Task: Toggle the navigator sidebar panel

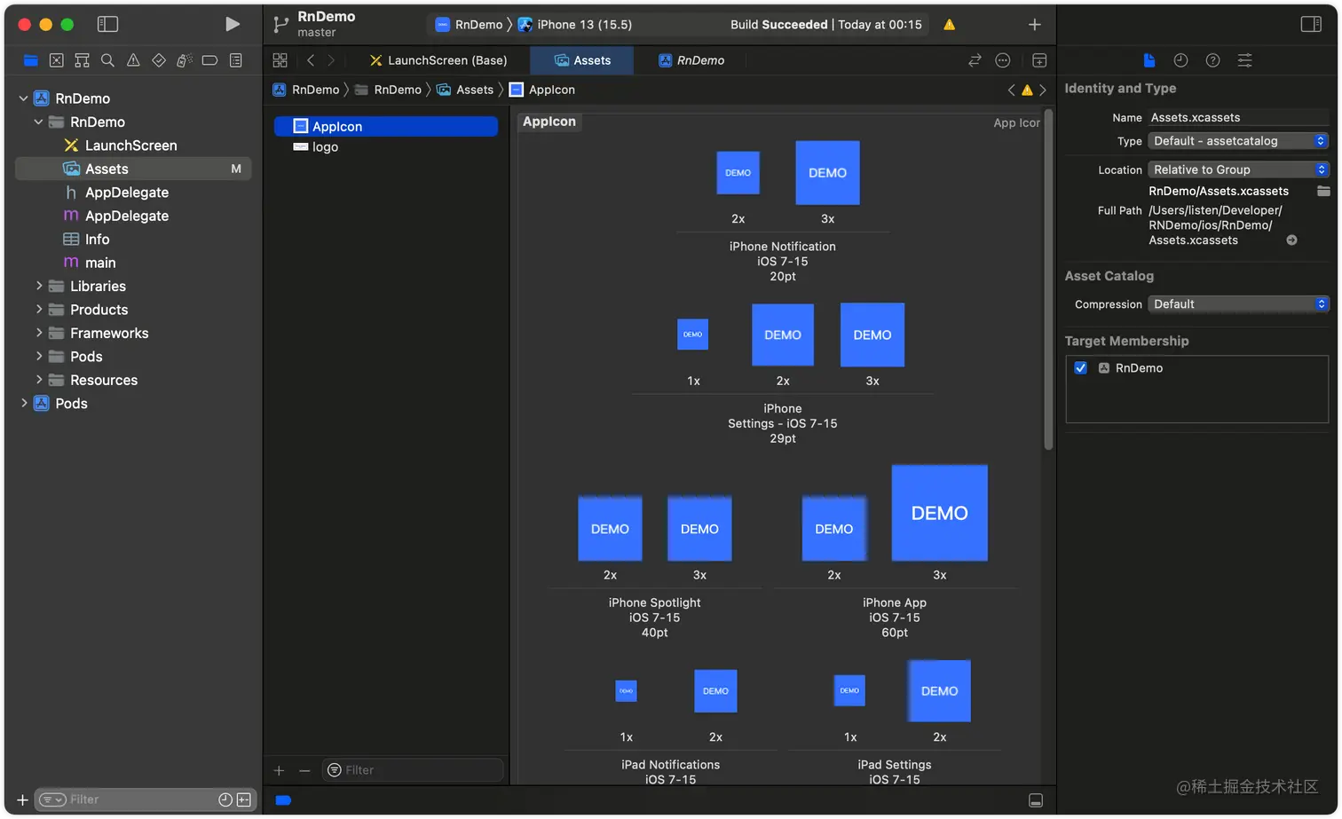Action: coord(107,24)
